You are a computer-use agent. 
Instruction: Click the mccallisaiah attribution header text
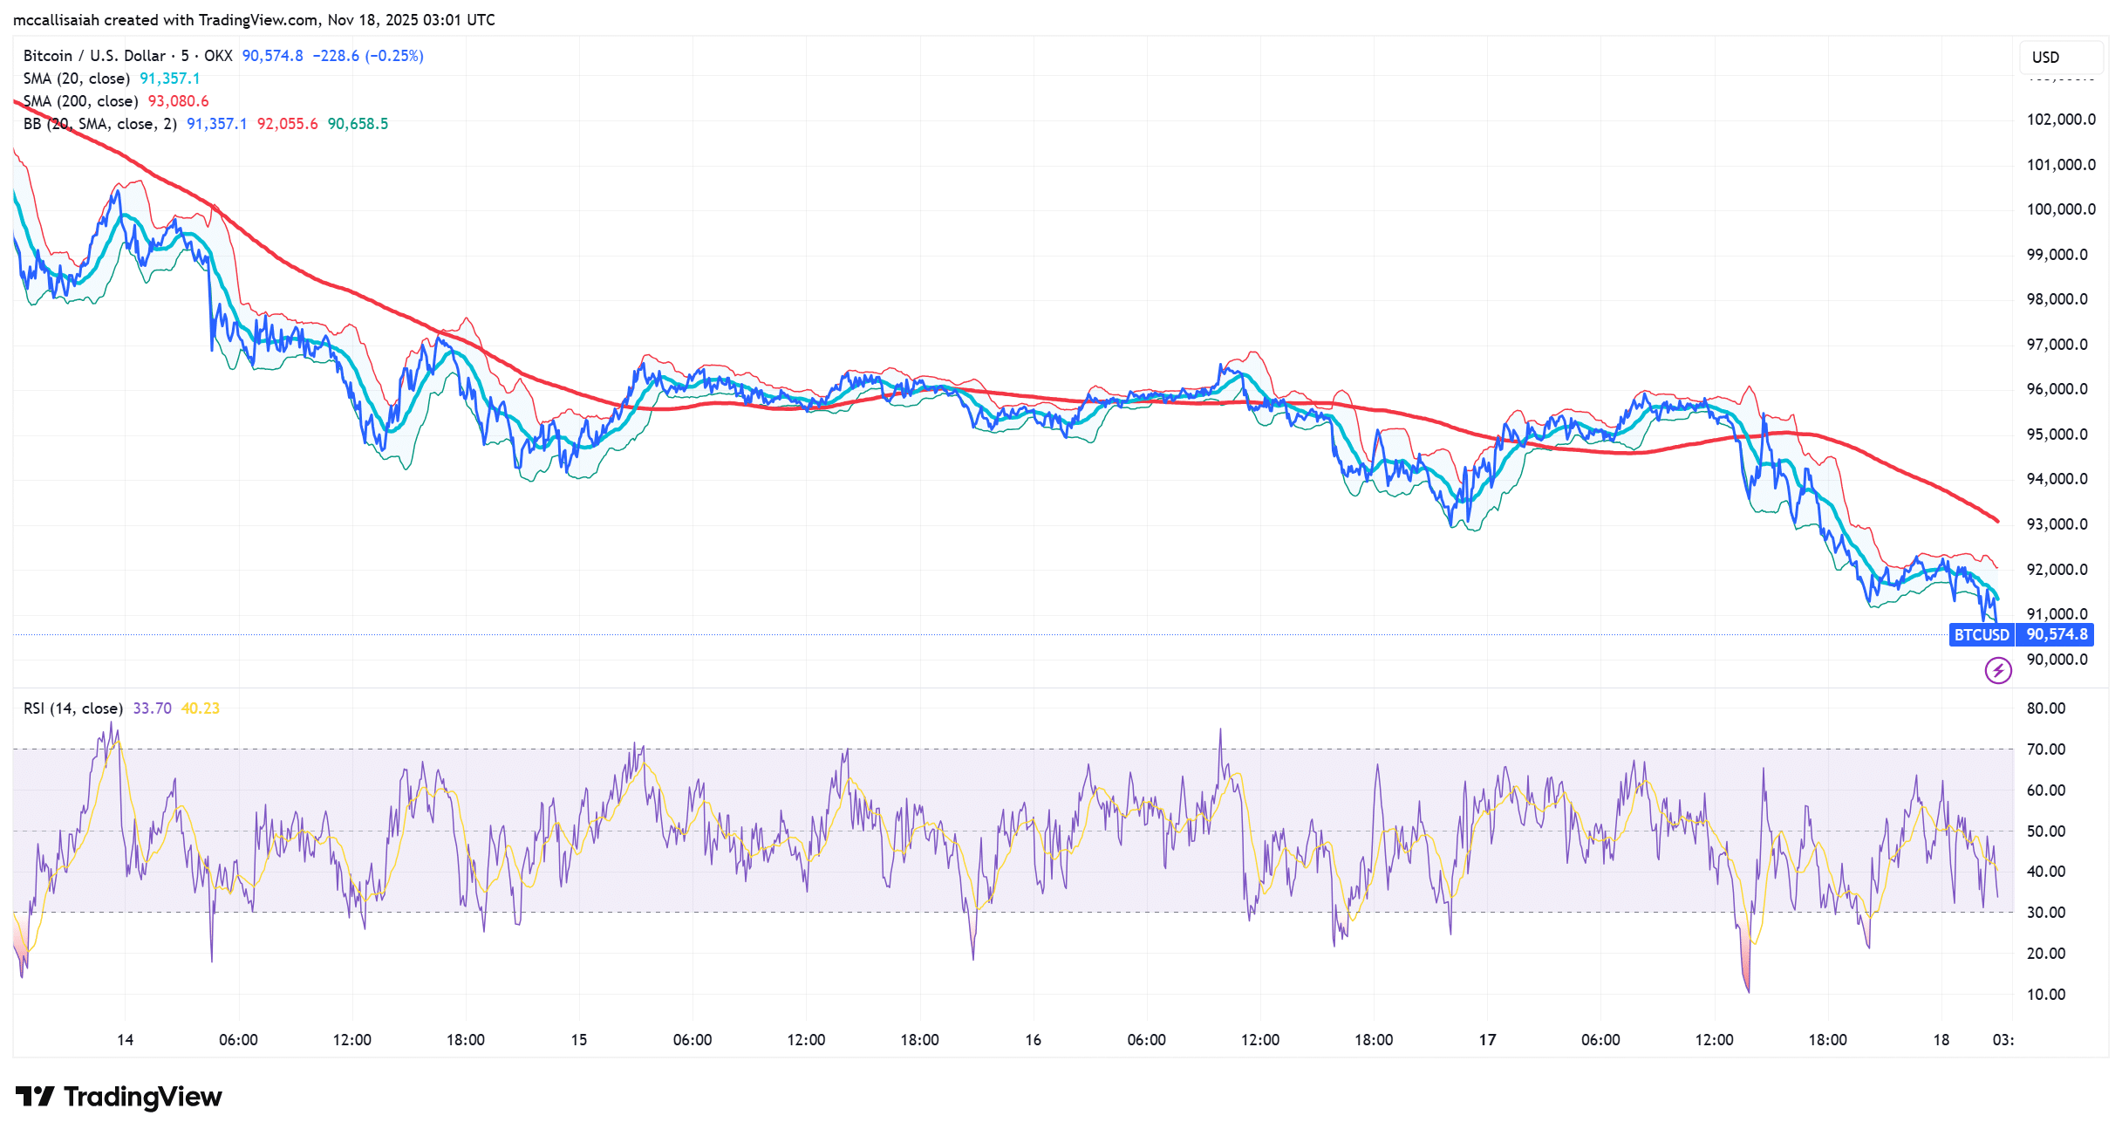pyautogui.click(x=253, y=19)
